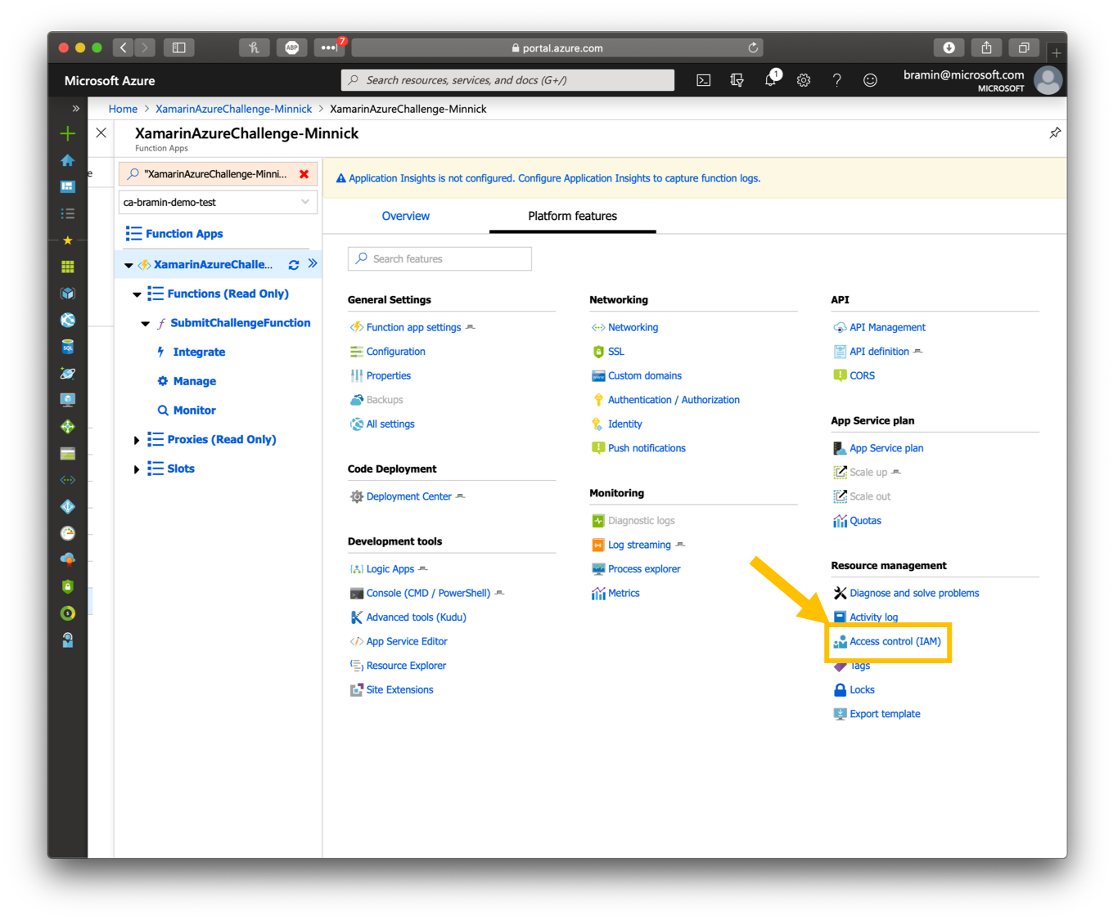Expand the Azure left sidebar menu

tap(76, 108)
